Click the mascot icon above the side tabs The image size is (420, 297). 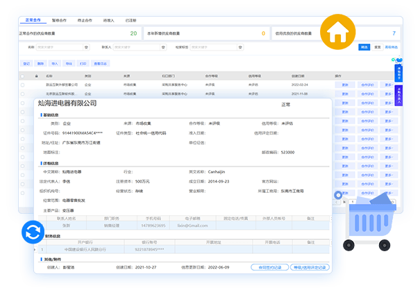(x=399, y=60)
